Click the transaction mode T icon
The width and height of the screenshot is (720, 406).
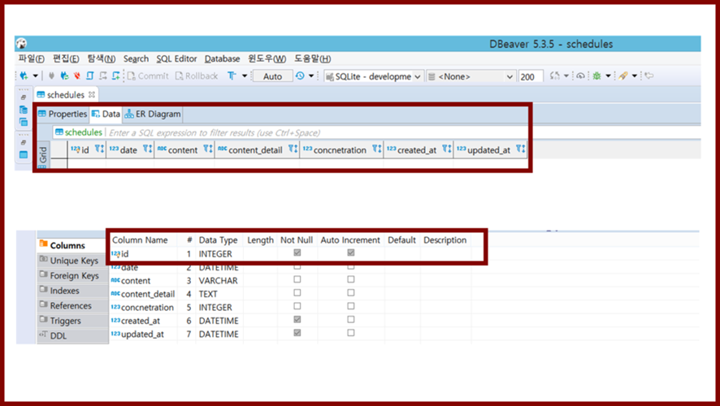(232, 76)
